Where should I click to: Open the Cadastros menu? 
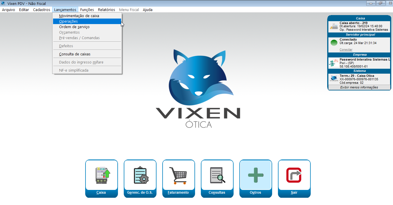pyautogui.click(x=41, y=10)
